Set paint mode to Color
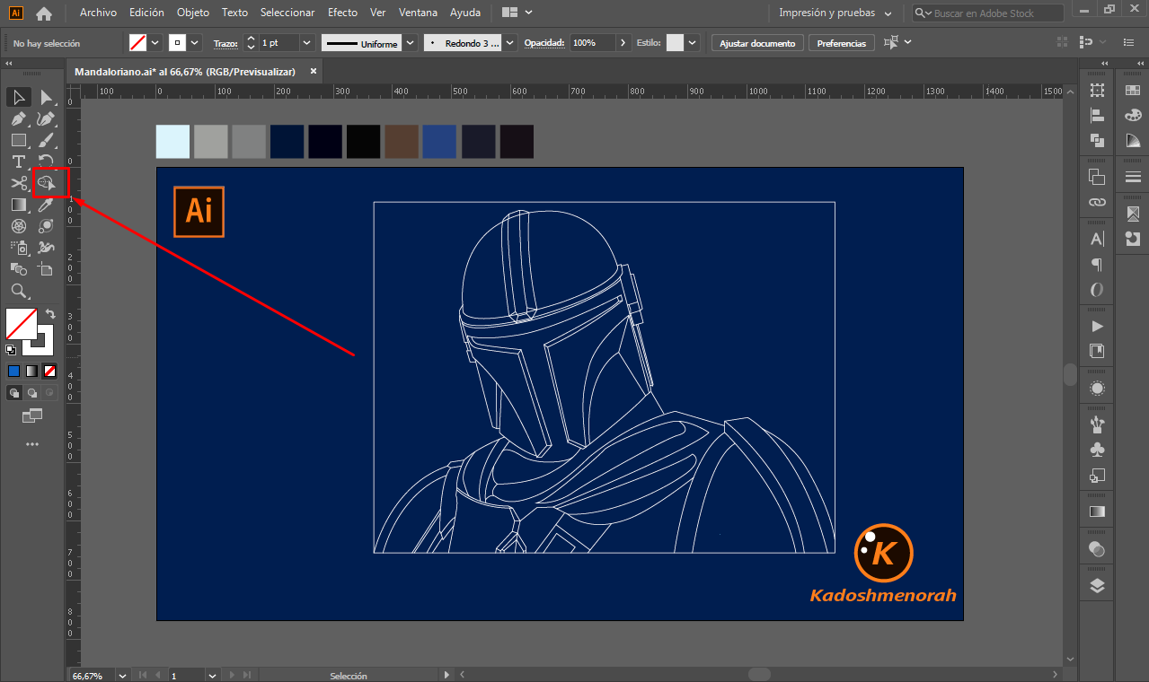 (x=13, y=371)
